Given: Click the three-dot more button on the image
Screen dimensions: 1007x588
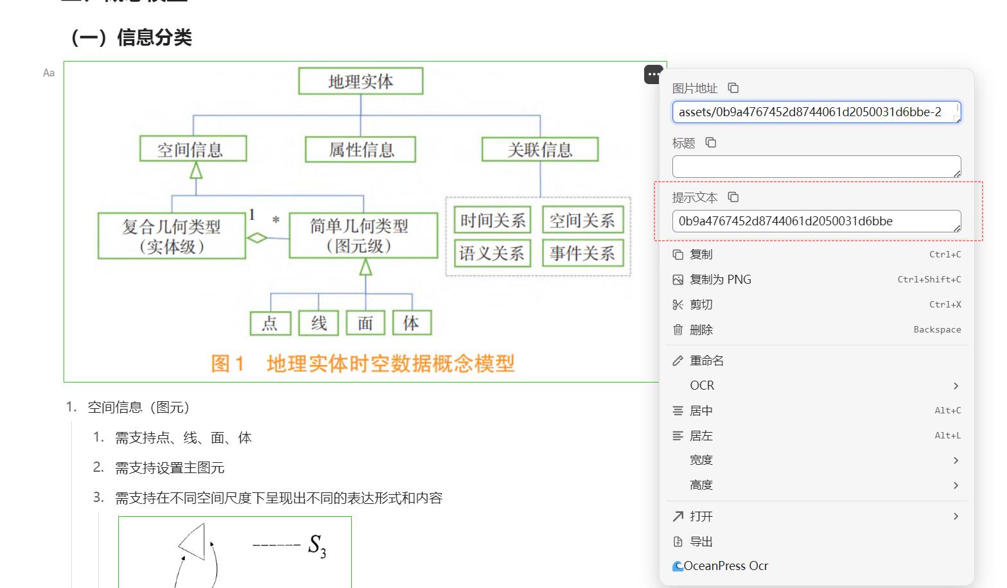Looking at the screenshot, I should click(653, 74).
